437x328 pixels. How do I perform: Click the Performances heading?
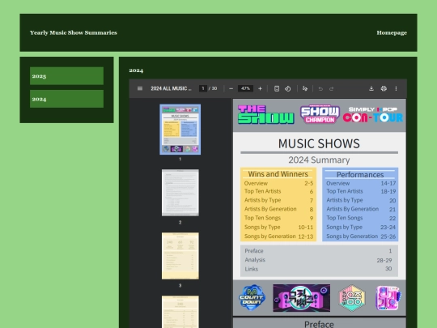point(360,175)
